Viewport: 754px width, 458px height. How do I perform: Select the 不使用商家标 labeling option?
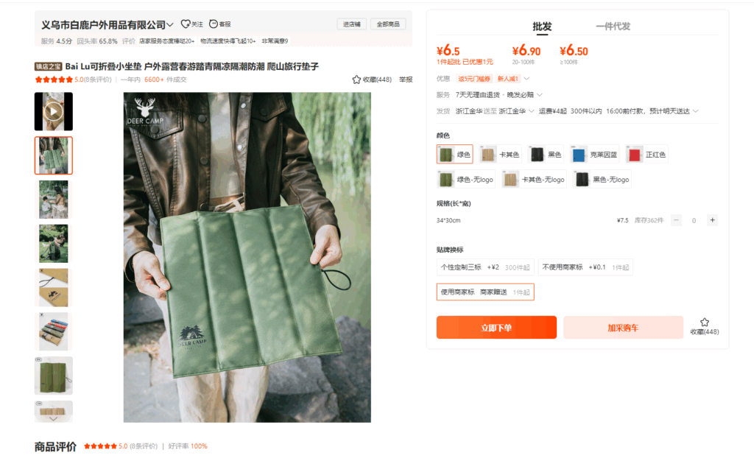tap(585, 267)
